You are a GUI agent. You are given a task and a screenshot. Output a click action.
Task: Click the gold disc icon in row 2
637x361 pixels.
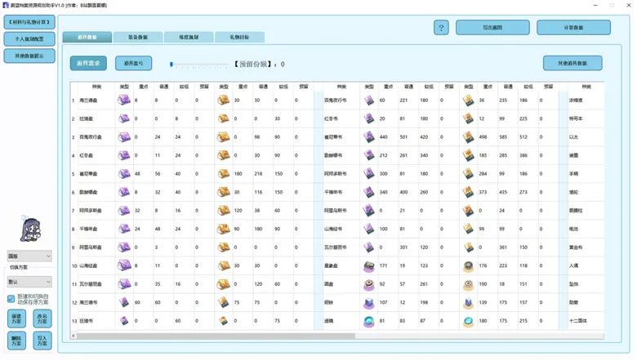tap(224, 118)
